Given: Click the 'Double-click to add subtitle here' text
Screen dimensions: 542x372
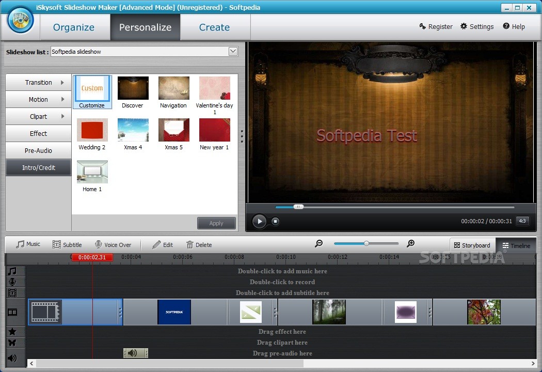Looking at the screenshot, I should 282,293.
